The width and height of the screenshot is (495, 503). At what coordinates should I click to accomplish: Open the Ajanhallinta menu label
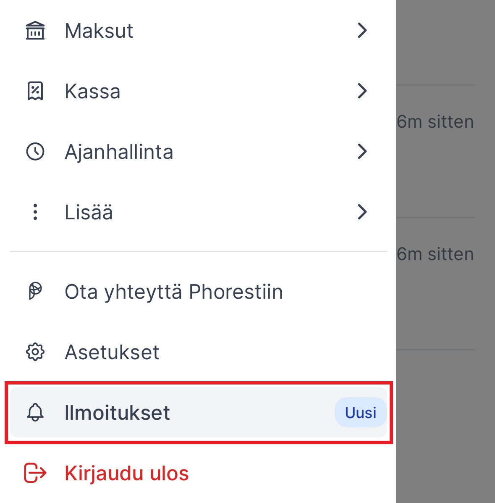click(x=119, y=152)
